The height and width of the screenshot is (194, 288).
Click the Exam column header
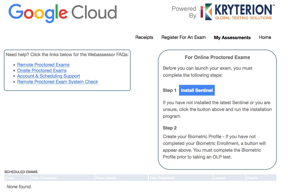point(17,178)
